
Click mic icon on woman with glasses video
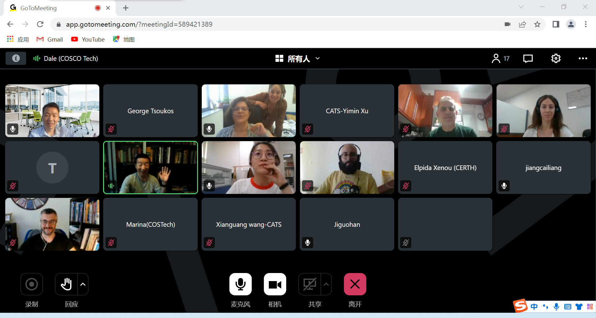click(x=209, y=186)
